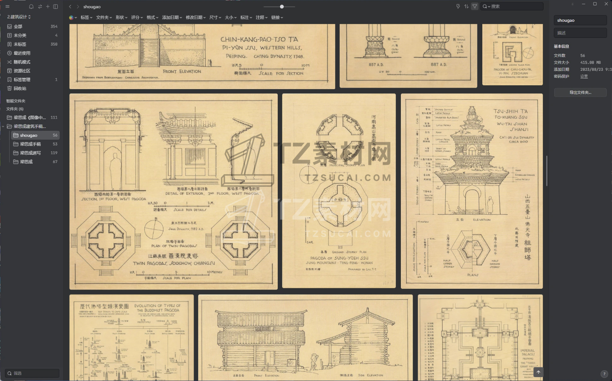Go forward with the right arrow
Viewport: 612px width, 381px height.
coord(78,7)
